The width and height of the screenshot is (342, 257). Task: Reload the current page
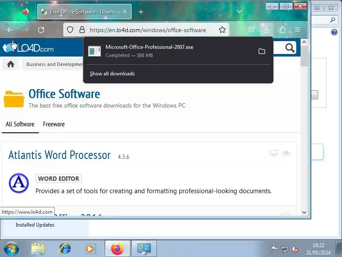(x=41, y=30)
